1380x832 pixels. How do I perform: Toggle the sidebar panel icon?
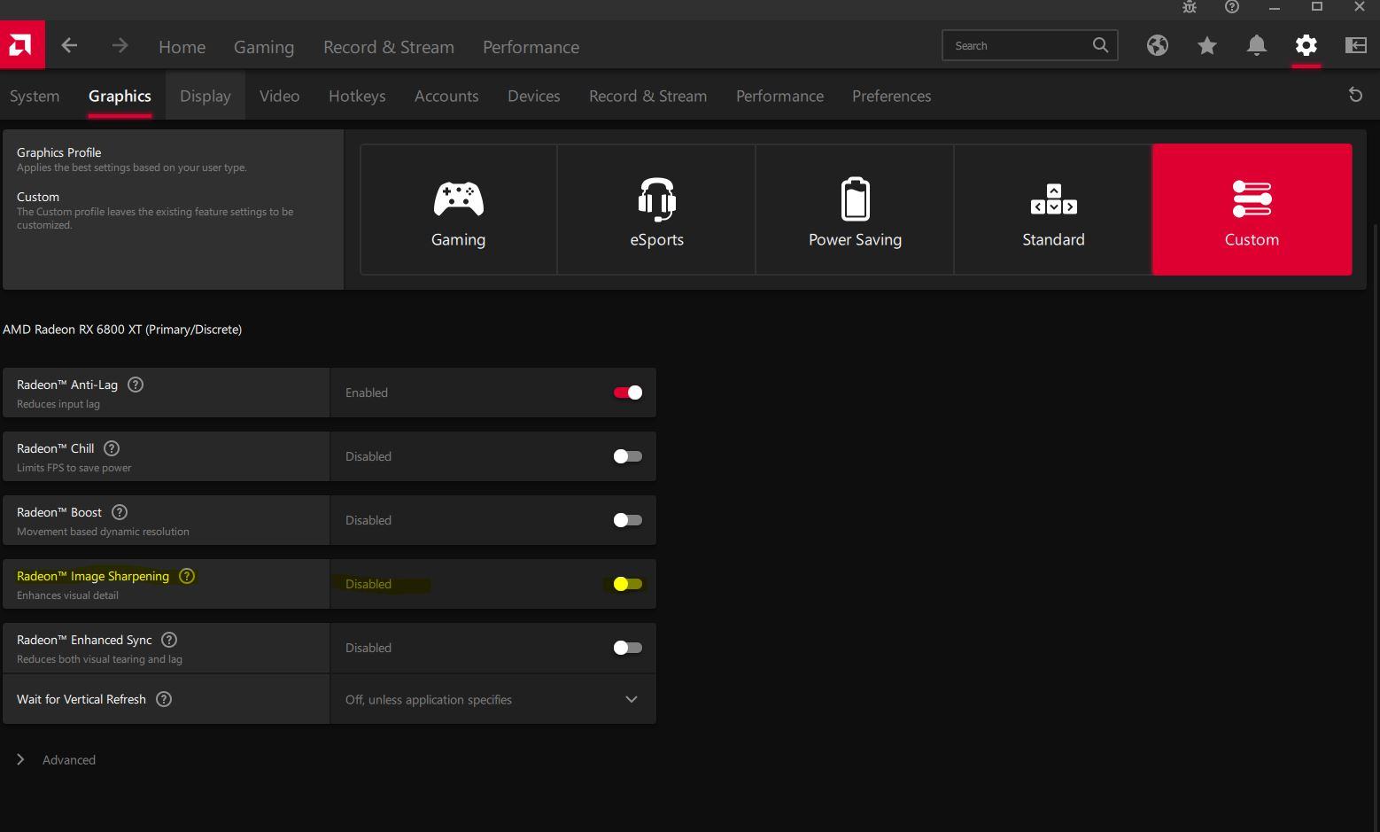pyautogui.click(x=1355, y=45)
